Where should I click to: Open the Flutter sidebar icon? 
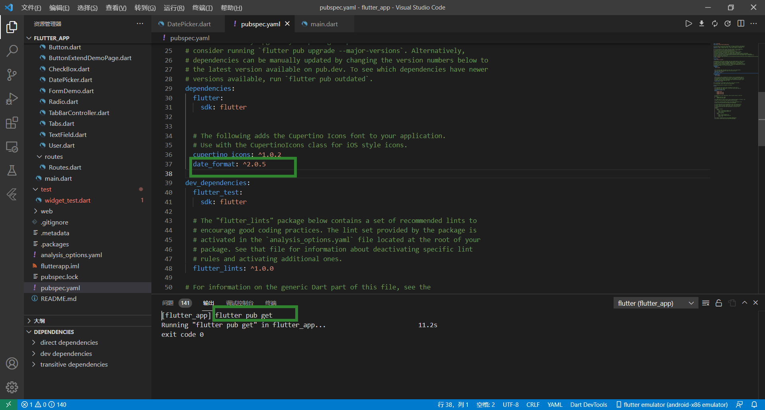(x=12, y=194)
